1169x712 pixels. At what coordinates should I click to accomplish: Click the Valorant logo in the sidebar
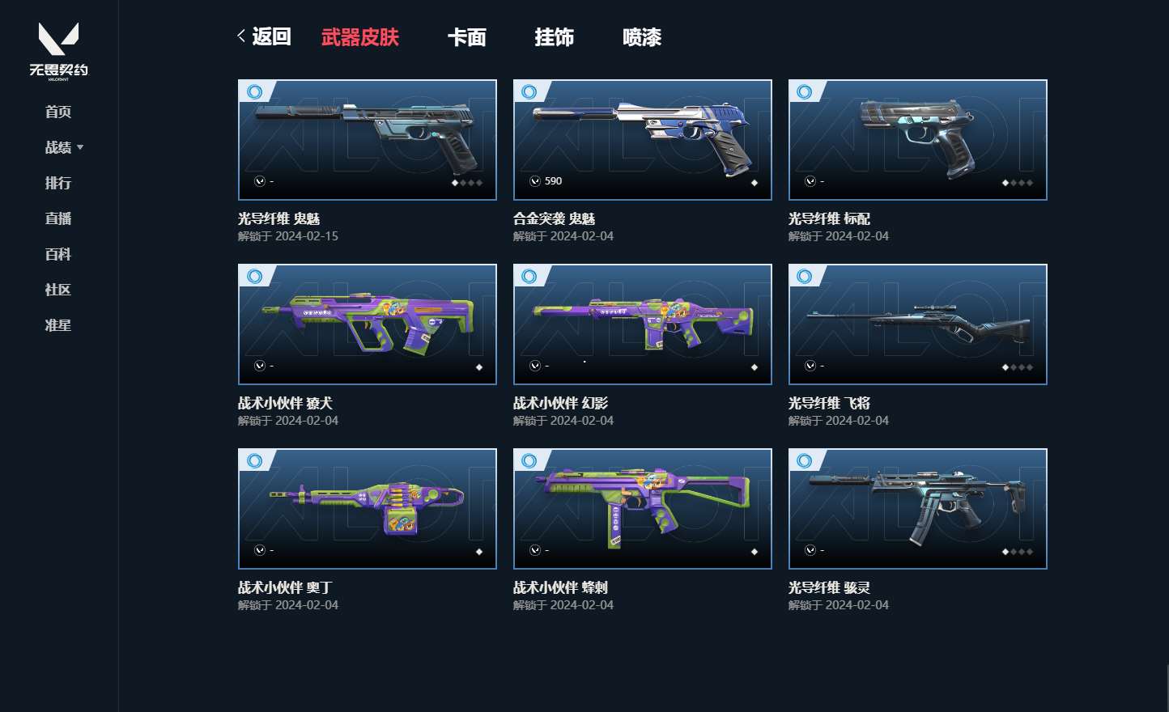click(x=58, y=52)
